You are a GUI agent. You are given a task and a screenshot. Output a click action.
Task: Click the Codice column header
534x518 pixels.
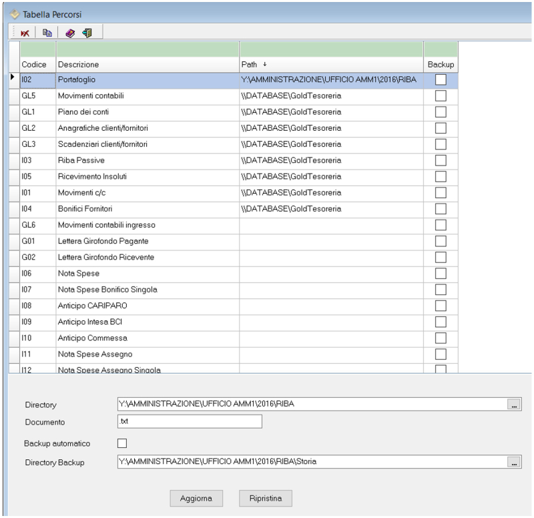37,65
